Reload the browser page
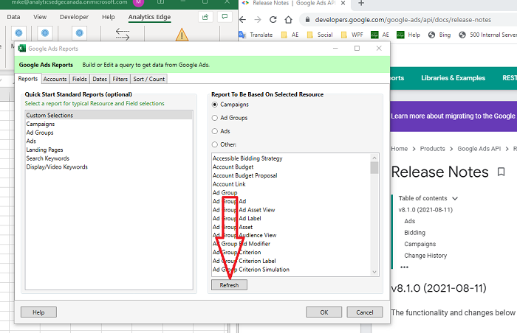The width and height of the screenshot is (517, 333). (x=273, y=20)
